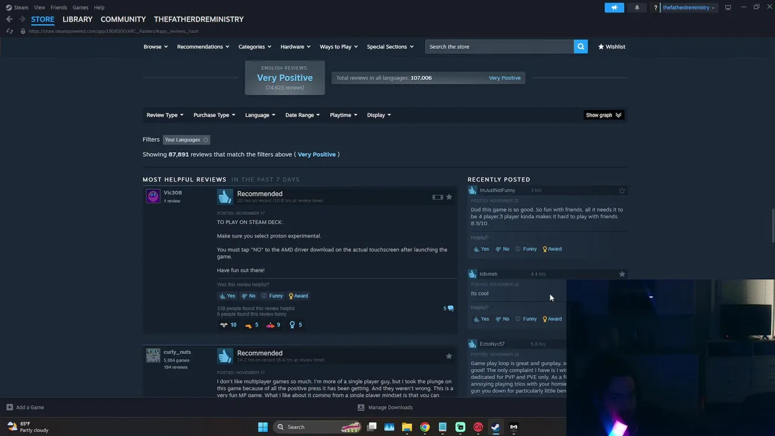The image size is (775, 436).
Task: Vote No on kilbxmeh's review
Action: 503,319
